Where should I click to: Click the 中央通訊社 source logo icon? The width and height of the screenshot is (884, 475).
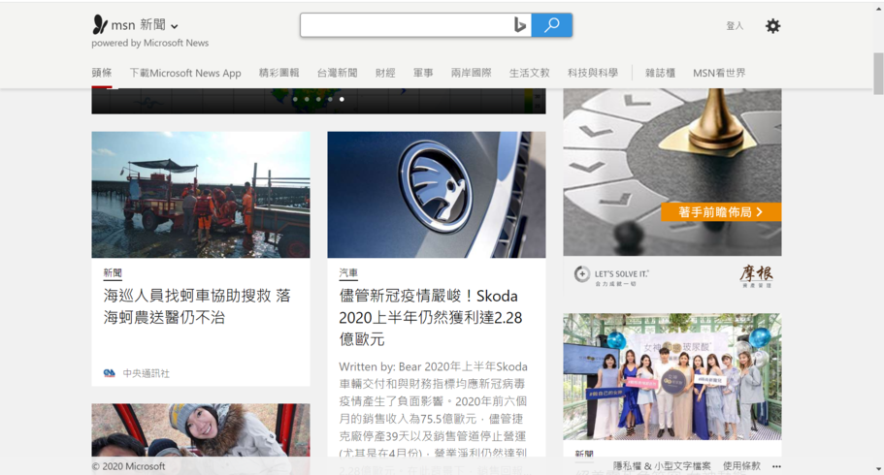pos(110,373)
